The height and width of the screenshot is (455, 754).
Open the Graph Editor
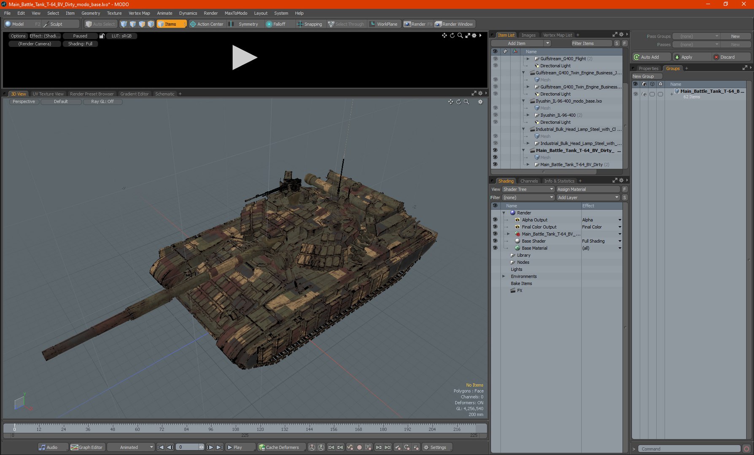[x=86, y=447]
